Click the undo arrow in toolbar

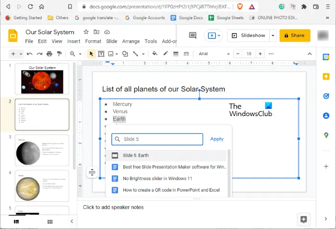point(30,54)
